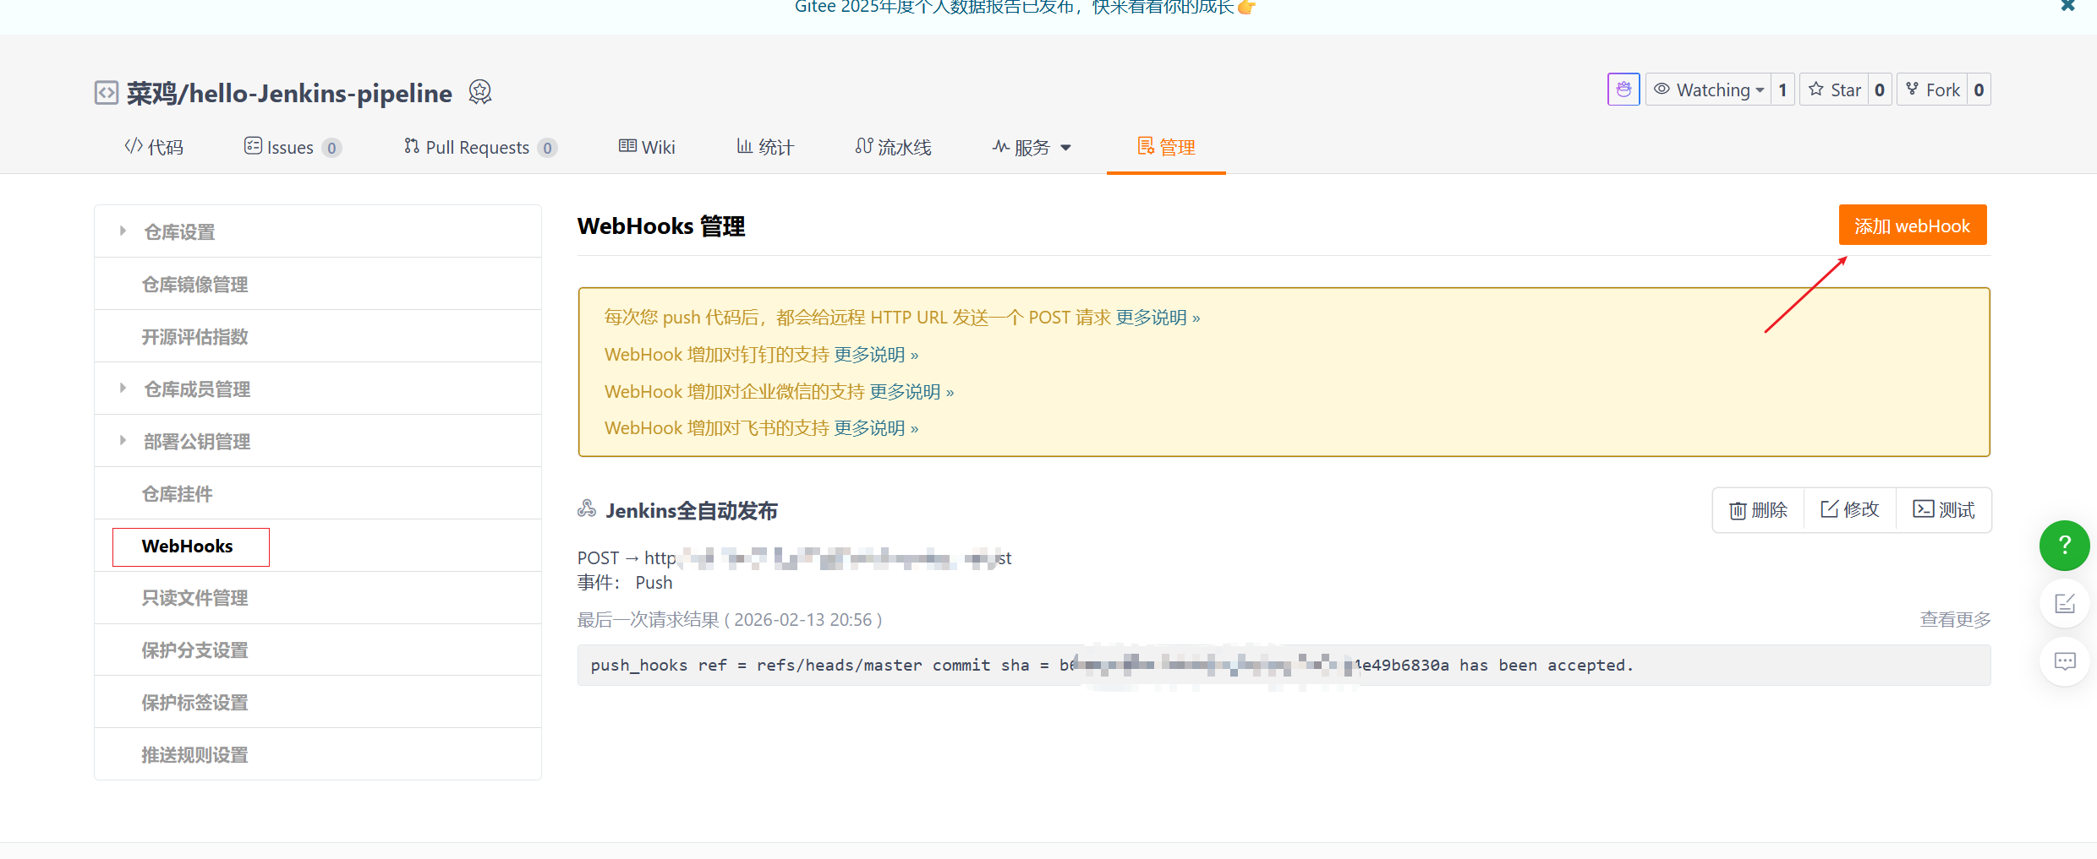
Task: Open 更多说明 for the push POST request
Action: pos(1158,318)
